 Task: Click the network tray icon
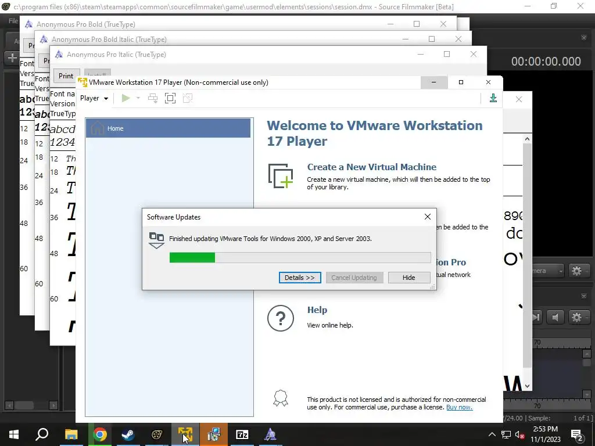pyautogui.click(x=506, y=434)
